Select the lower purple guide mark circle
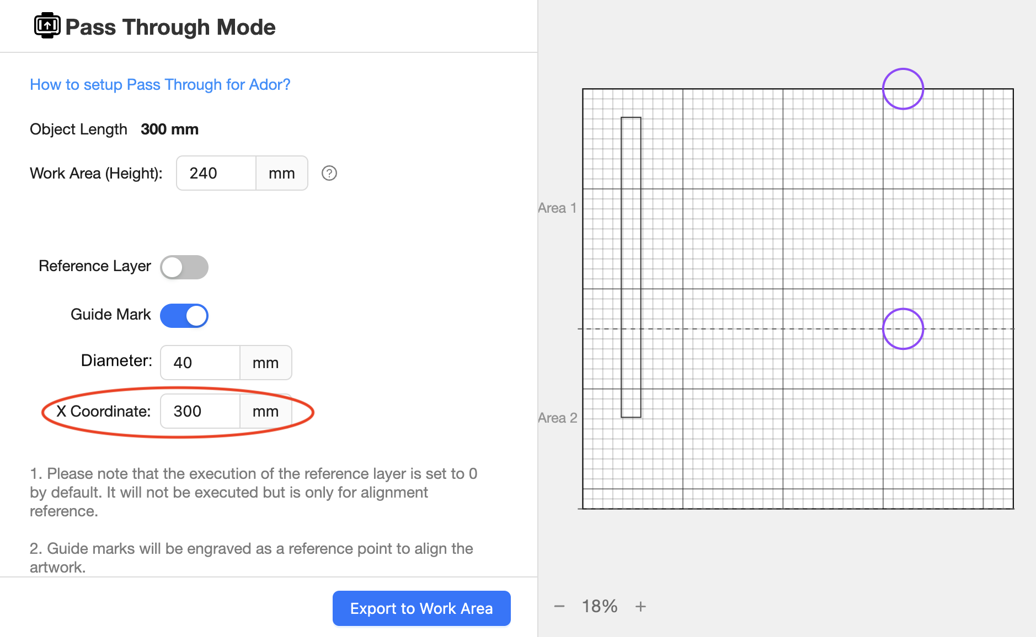The image size is (1036, 637). [x=903, y=328]
